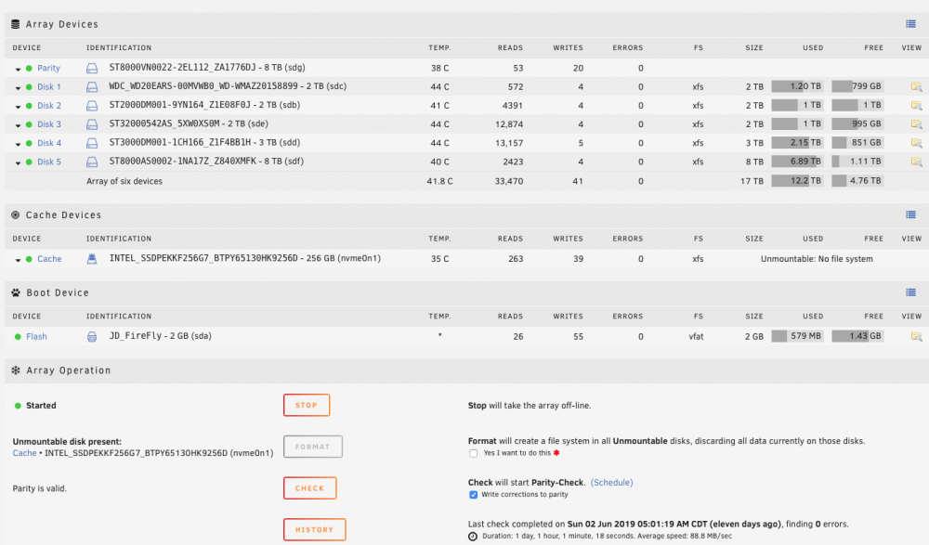Open the Disk 5 settings link
The height and width of the screenshot is (545, 929).
[49, 162]
